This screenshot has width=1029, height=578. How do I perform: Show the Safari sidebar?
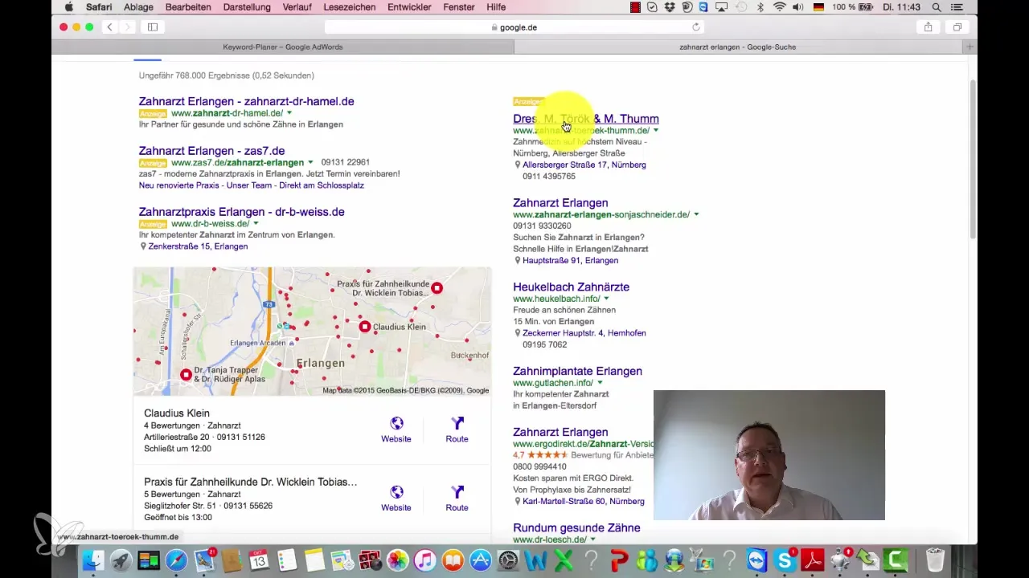[x=153, y=26]
